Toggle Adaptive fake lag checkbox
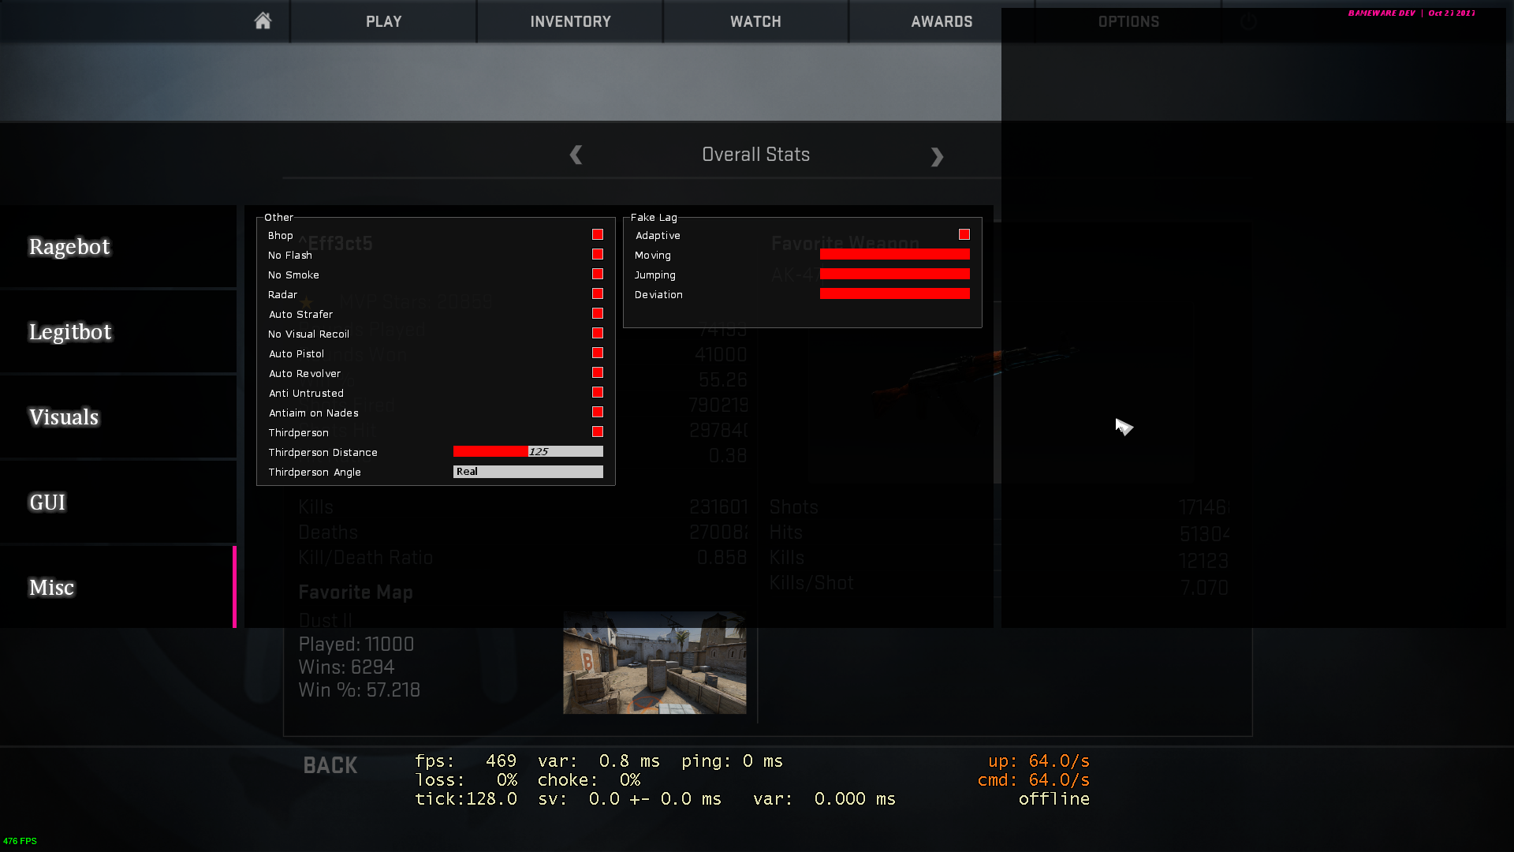Screen dimensions: 1514x852 (x=964, y=235)
